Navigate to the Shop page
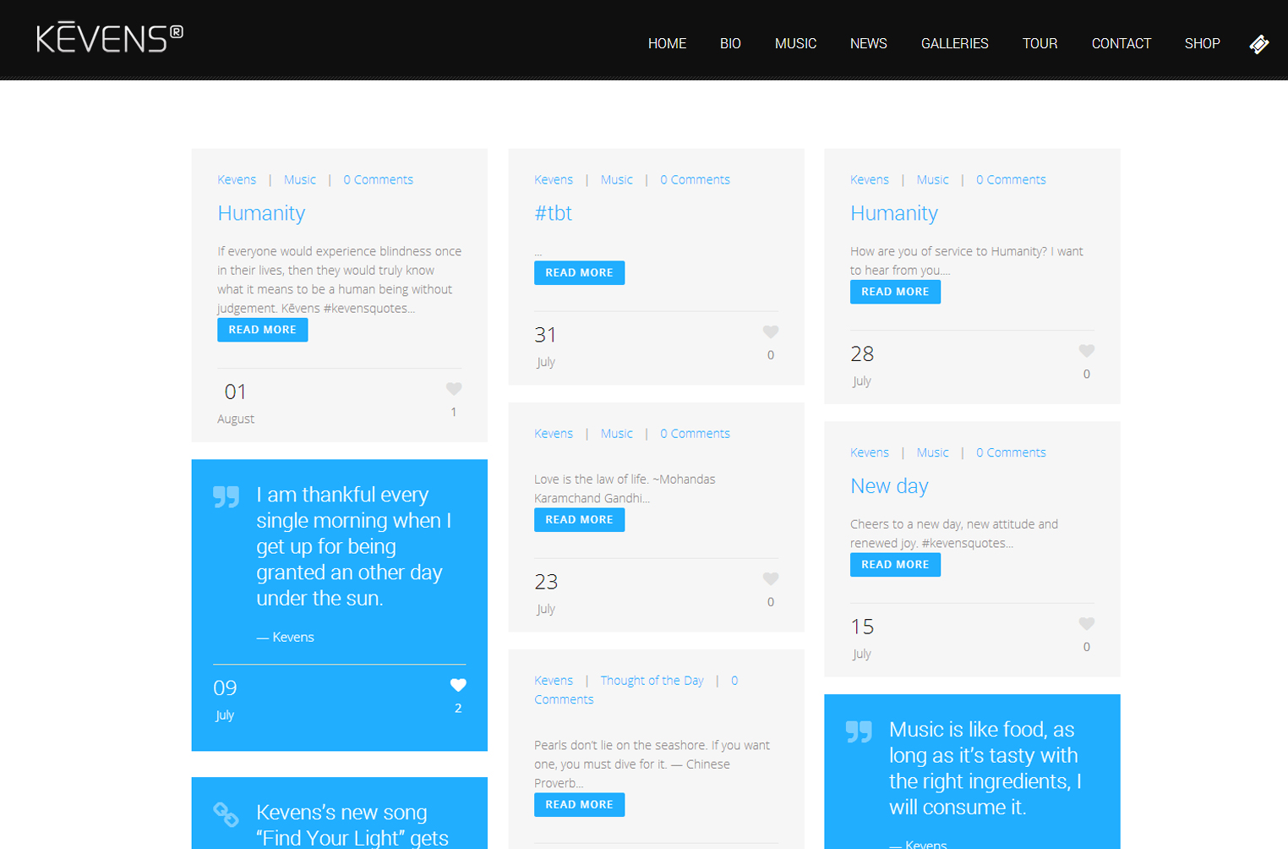The height and width of the screenshot is (849, 1288). [x=1202, y=44]
